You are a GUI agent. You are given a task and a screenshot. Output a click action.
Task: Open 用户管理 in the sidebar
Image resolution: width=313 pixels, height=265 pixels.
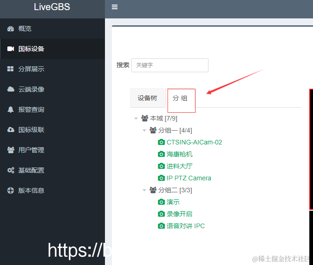[x=52, y=150]
